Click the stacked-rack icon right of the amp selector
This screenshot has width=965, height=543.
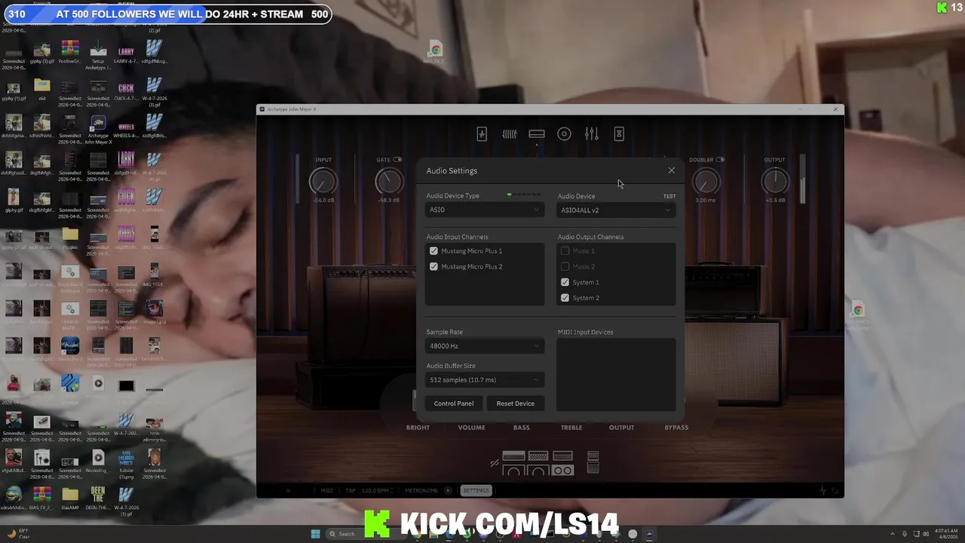tap(593, 462)
